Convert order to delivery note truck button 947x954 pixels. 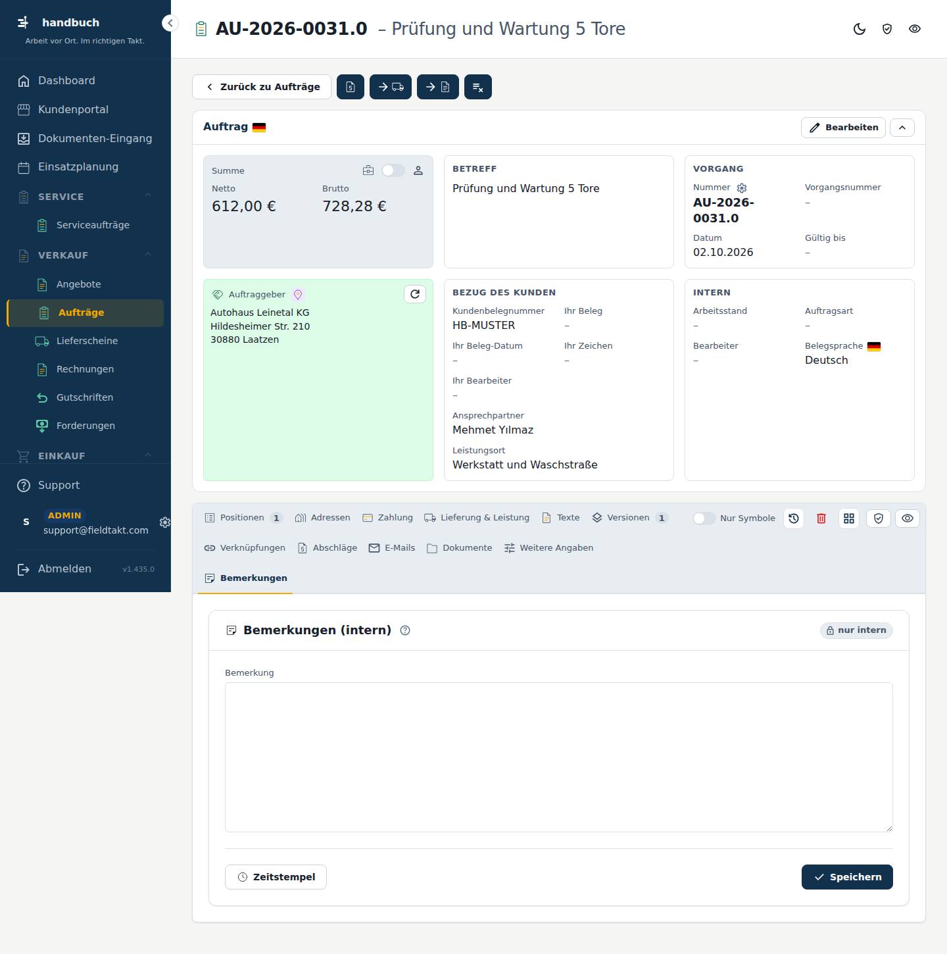391,87
